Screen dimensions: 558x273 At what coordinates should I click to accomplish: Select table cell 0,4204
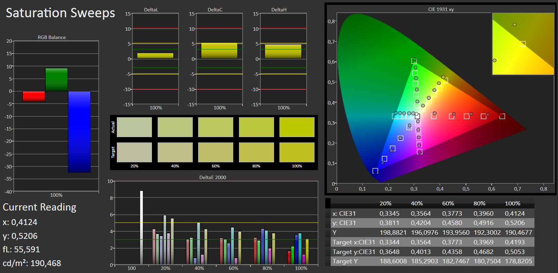coord(421,223)
